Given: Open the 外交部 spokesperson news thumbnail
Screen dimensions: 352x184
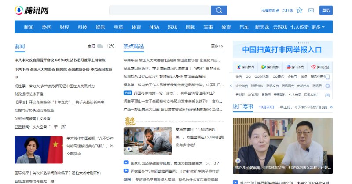Looking at the screenshot, I should (39, 150).
